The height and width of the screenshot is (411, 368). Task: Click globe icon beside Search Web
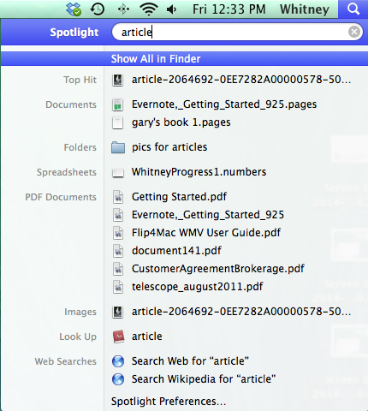tap(118, 361)
